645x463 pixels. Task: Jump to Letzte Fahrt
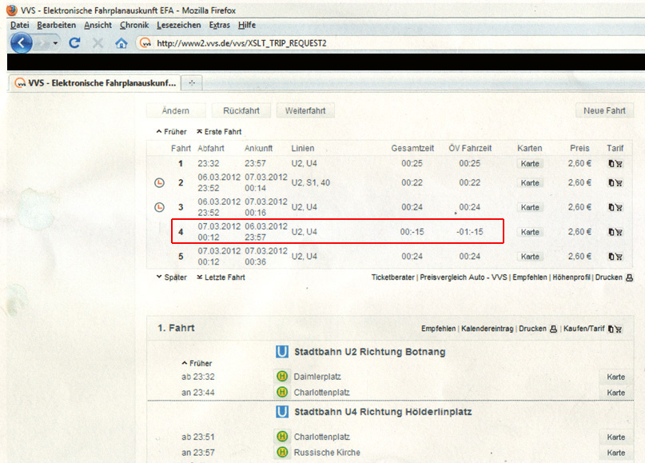click(x=221, y=277)
